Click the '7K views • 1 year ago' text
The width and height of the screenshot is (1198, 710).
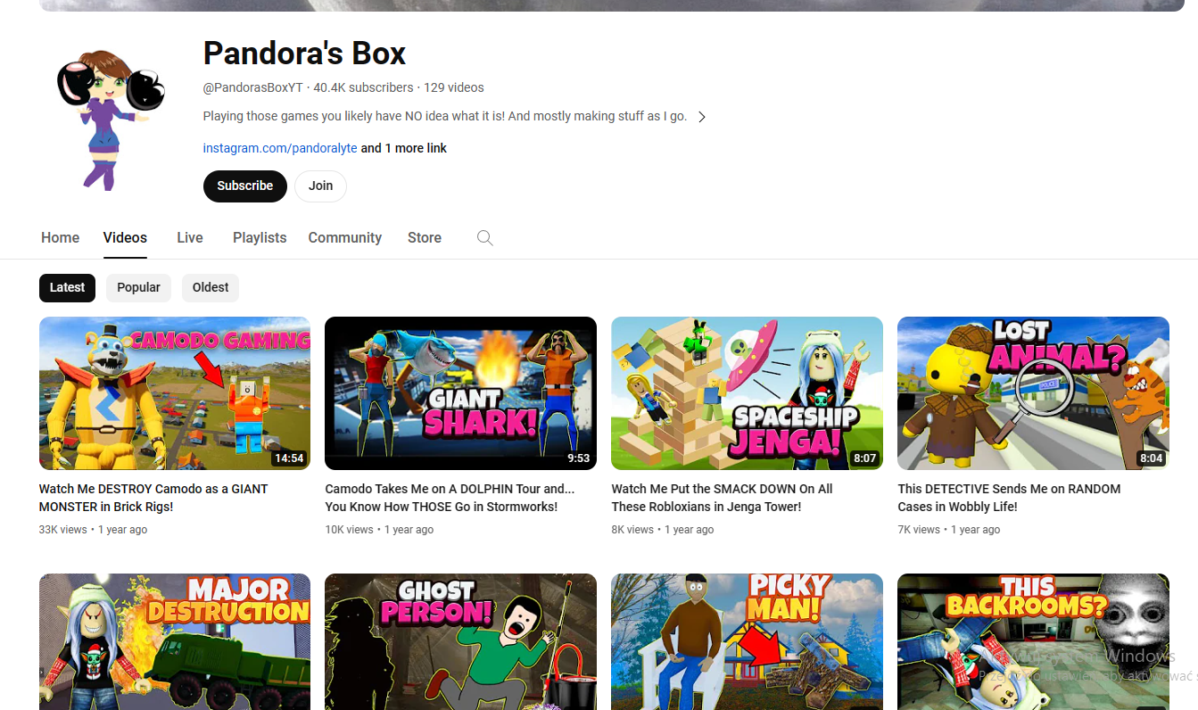click(949, 530)
